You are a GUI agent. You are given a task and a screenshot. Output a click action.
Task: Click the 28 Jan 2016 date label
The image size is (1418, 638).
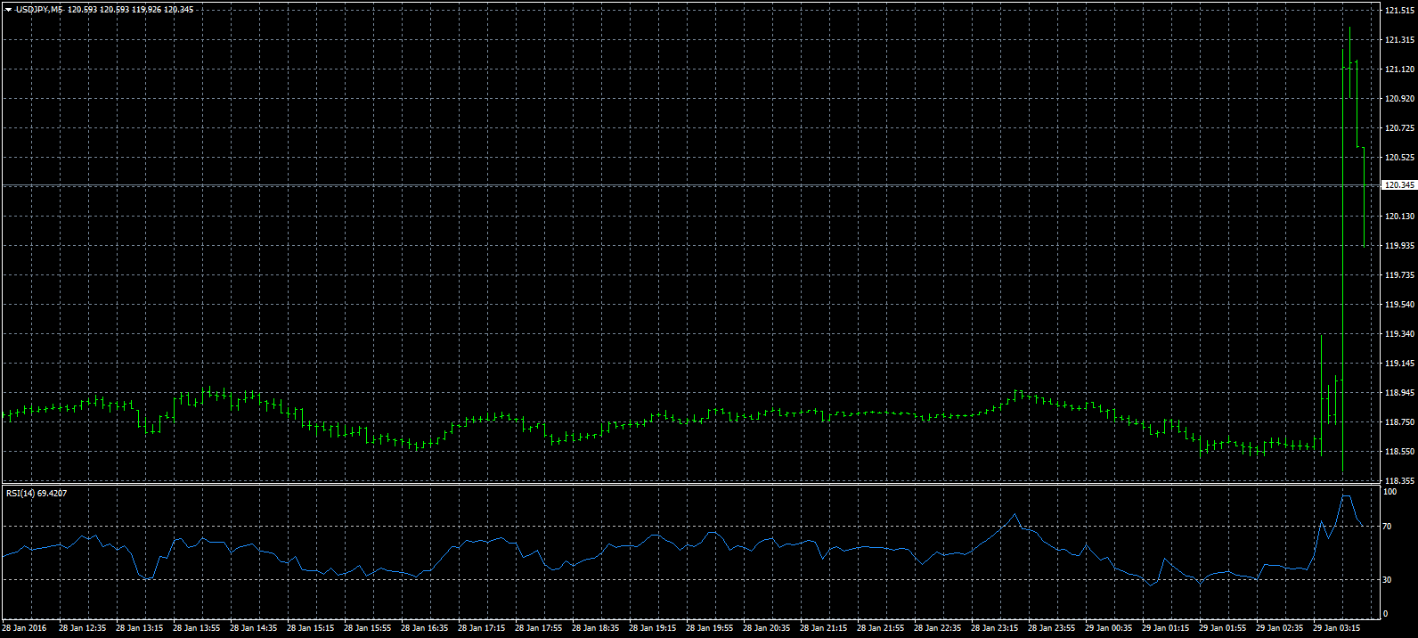click(24, 628)
